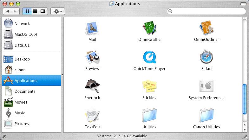This screenshot has height=140, width=249.
Task: Open the Mail application icon
Action: (x=92, y=29)
